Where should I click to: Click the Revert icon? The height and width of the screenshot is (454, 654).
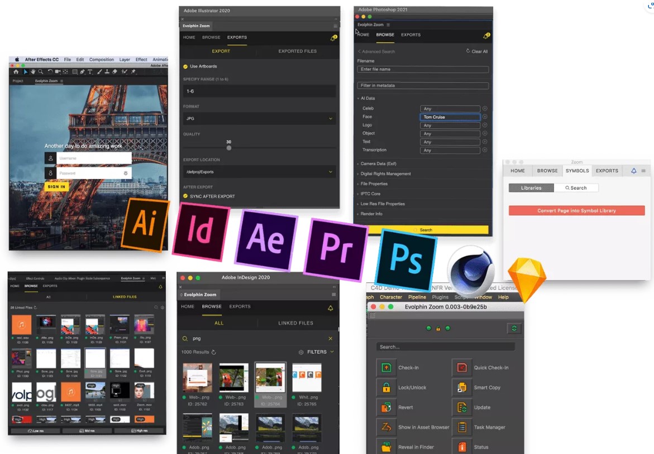click(386, 407)
